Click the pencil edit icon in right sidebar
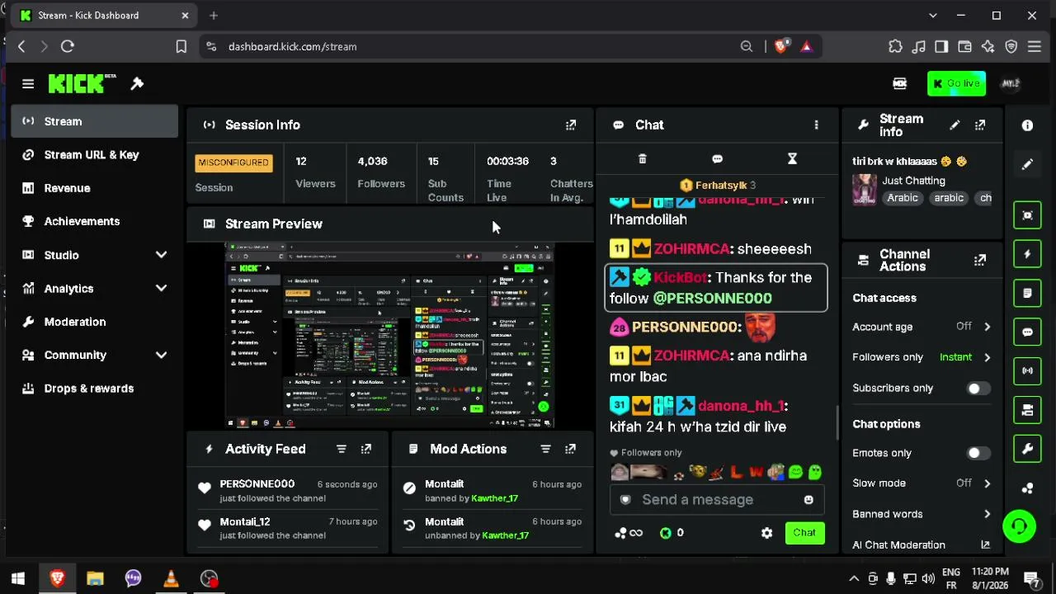1056x594 pixels. [x=1027, y=164]
